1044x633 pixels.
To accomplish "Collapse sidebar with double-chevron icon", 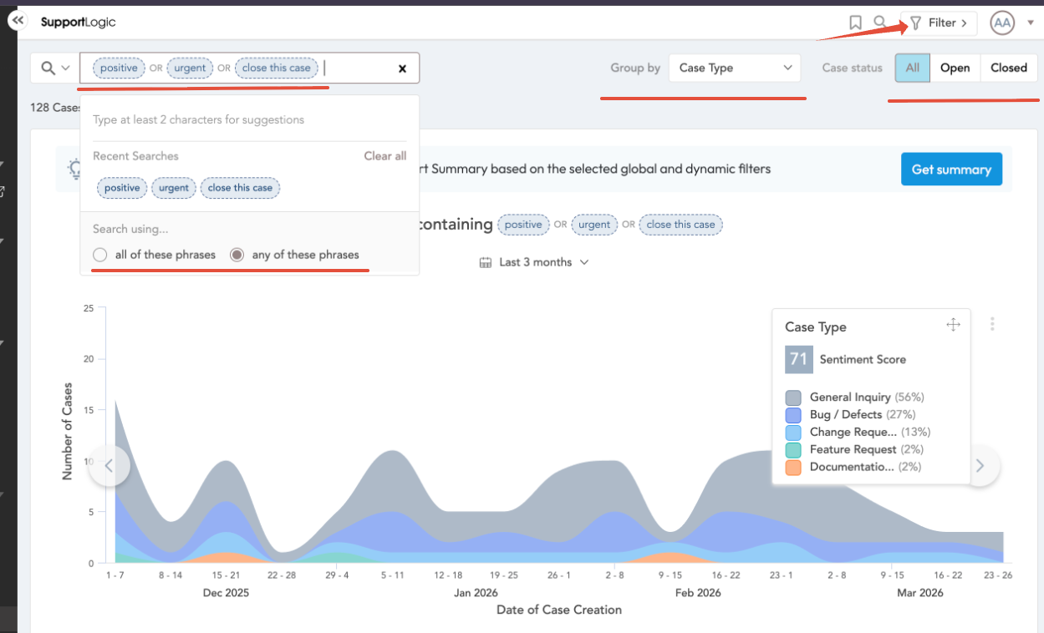I will (18, 20).
